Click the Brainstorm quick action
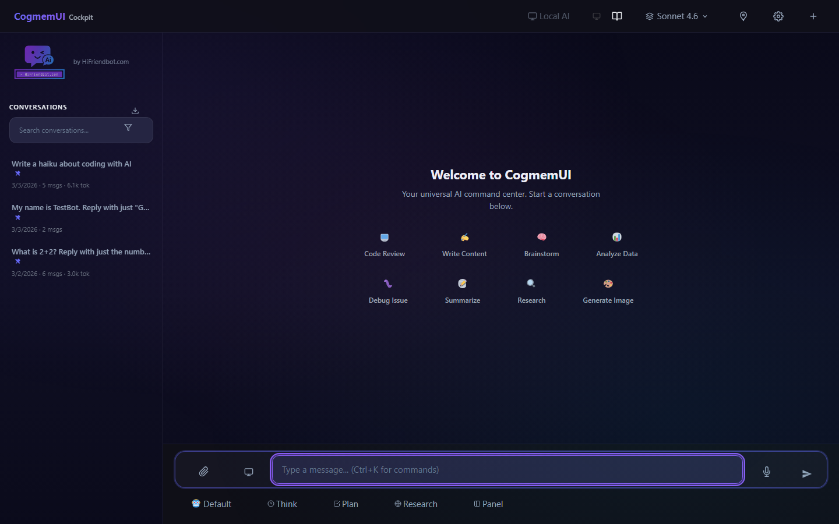 tap(541, 245)
